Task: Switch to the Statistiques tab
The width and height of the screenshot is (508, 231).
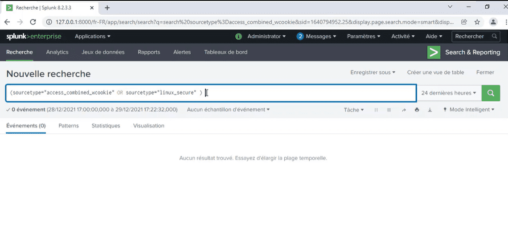Action: (106, 126)
